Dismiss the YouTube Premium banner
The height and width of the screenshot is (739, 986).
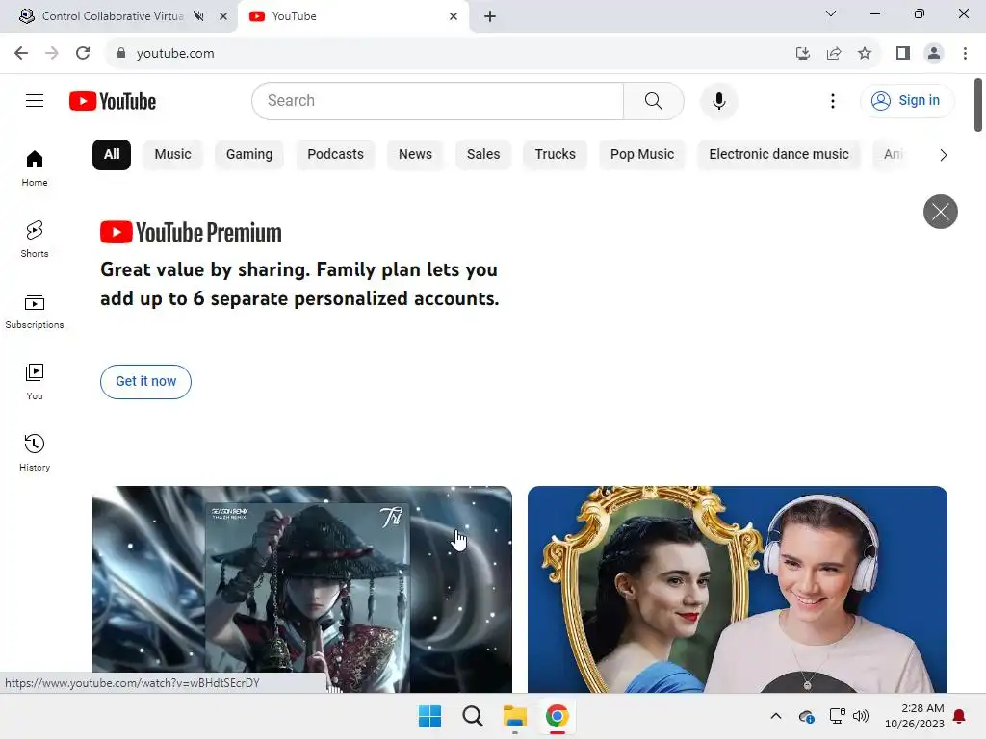tap(940, 211)
